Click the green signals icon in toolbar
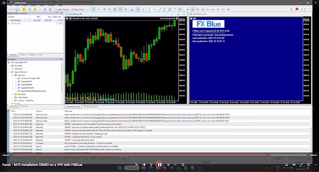This screenshot has height=172, width=319. (50, 10)
